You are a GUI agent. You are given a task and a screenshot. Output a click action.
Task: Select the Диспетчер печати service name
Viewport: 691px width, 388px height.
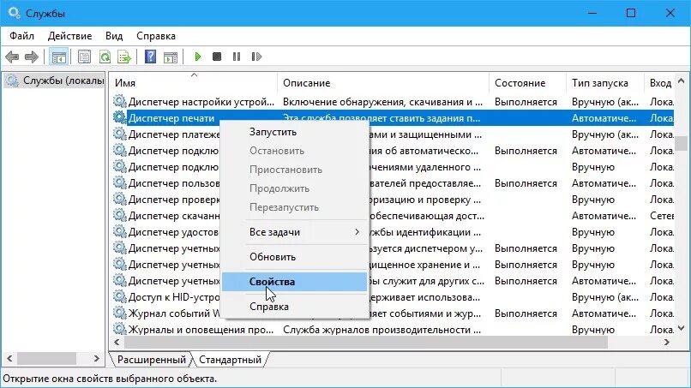(x=171, y=118)
